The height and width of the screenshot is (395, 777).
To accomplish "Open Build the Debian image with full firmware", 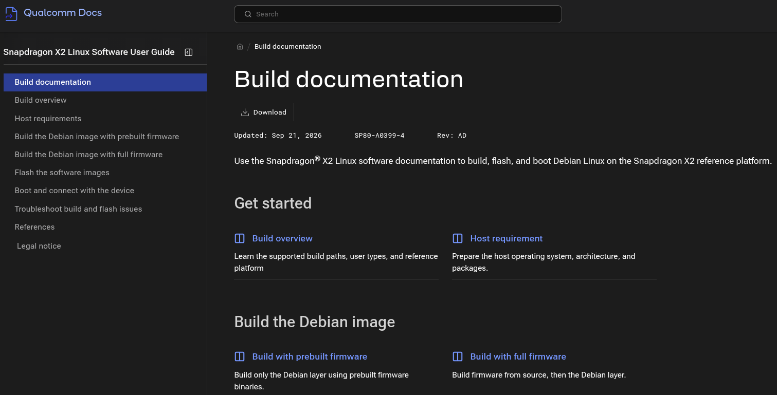I will [x=88, y=155].
